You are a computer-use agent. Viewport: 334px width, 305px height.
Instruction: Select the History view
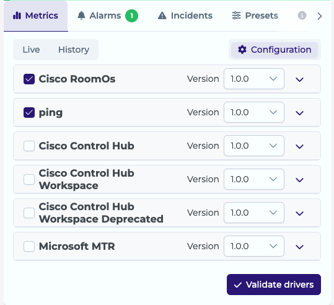tap(74, 50)
